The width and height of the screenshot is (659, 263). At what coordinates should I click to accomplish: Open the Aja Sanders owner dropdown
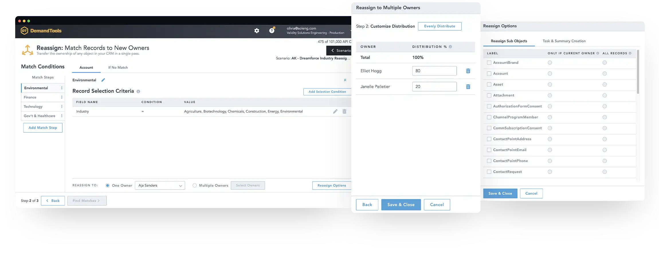point(160,185)
